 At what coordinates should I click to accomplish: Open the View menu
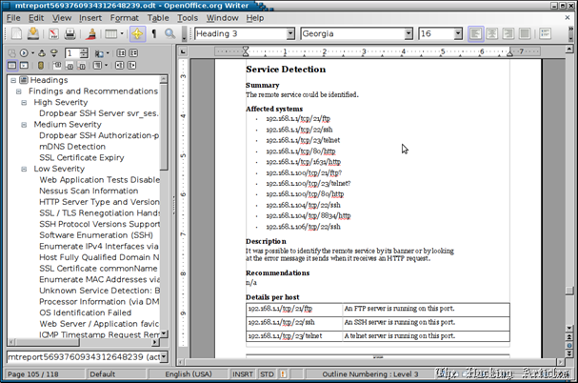click(62, 18)
